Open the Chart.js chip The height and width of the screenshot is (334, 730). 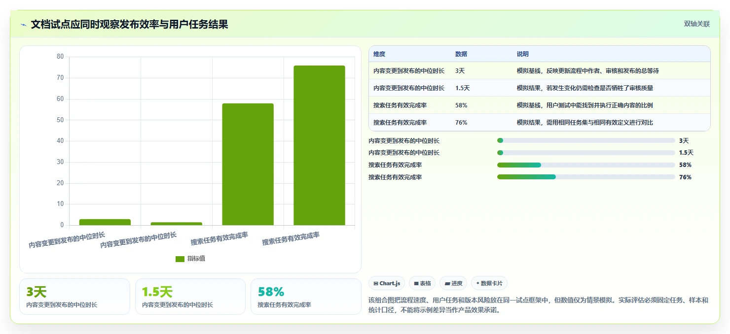(387, 283)
